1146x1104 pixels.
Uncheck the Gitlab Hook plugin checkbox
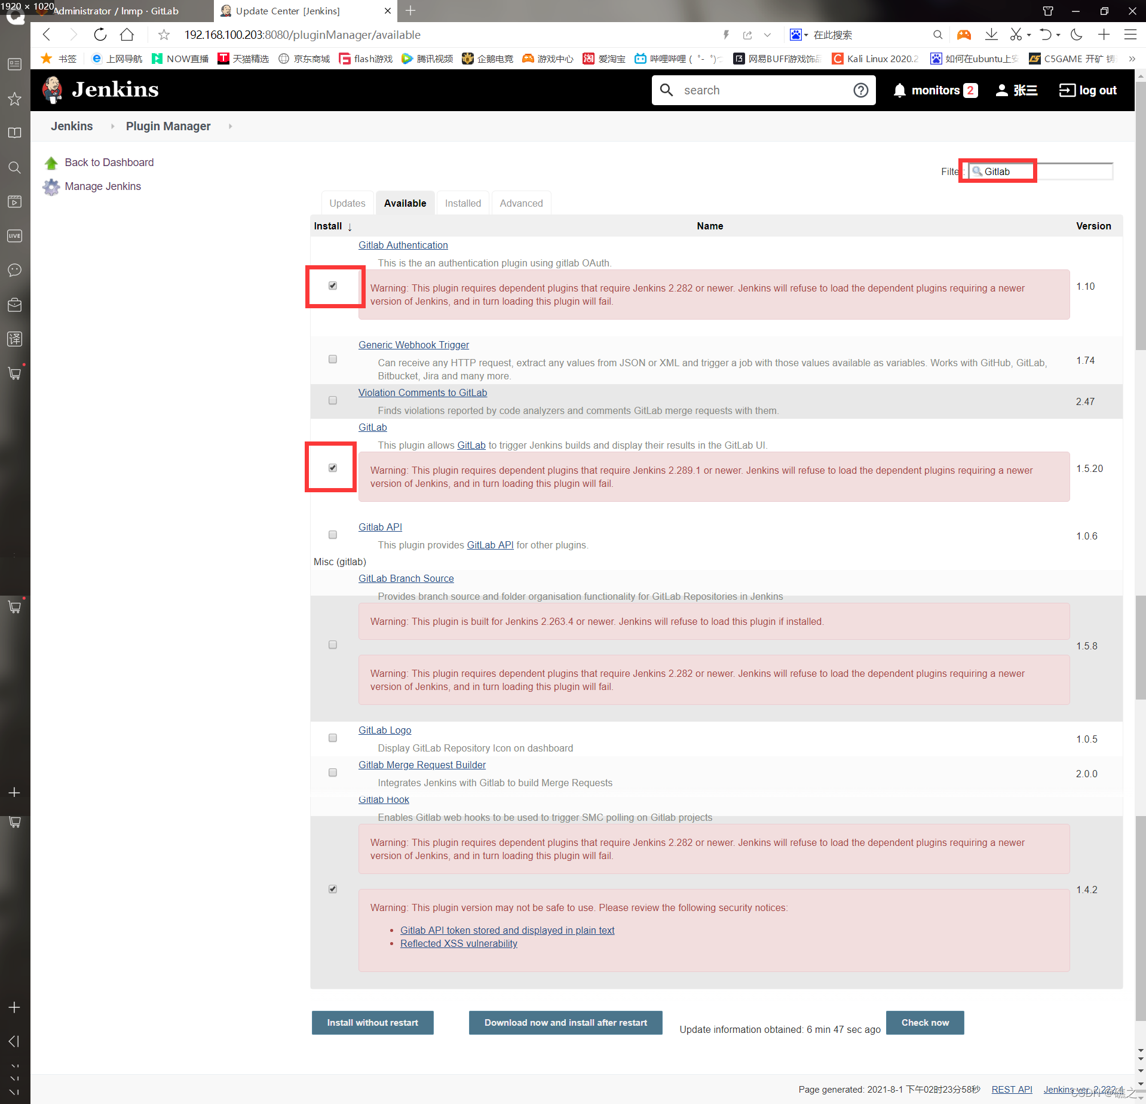coord(333,889)
